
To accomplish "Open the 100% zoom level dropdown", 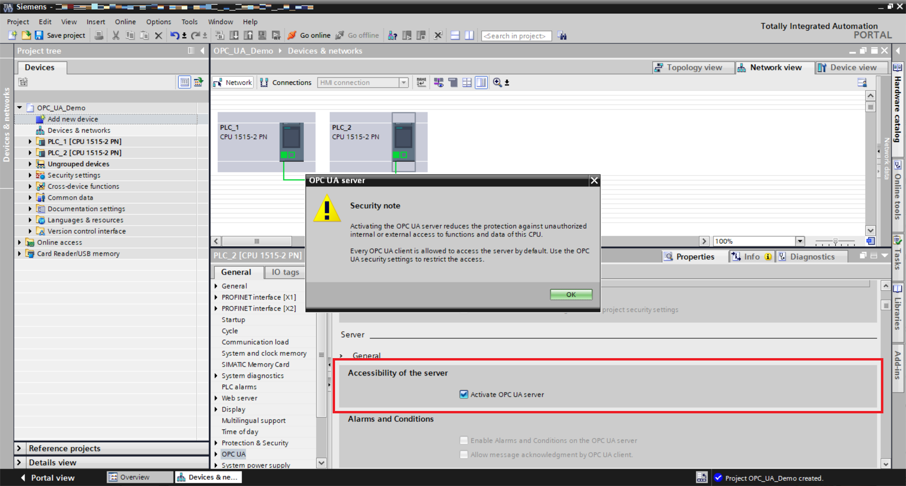I will click(800, 241).
